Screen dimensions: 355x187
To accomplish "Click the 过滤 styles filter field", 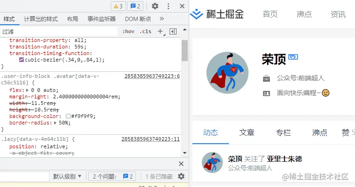I will tap(59, 31).
